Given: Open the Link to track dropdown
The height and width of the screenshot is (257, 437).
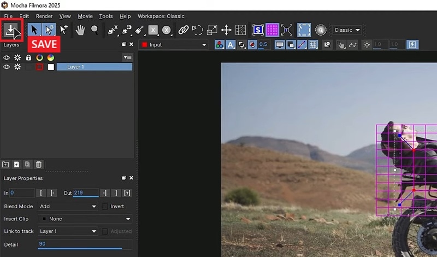Looking at the screenshot, I should 68,231.
